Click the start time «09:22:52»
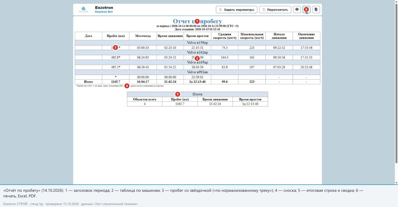 279,48
